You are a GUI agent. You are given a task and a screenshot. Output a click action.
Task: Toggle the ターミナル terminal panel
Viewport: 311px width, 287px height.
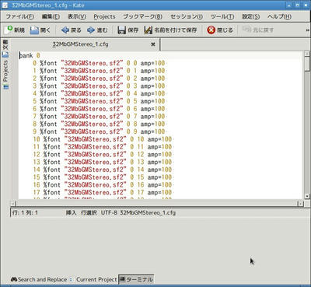(136, 279)
